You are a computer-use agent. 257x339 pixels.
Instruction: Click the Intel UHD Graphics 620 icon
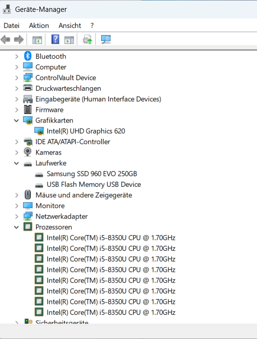[39, 131]
